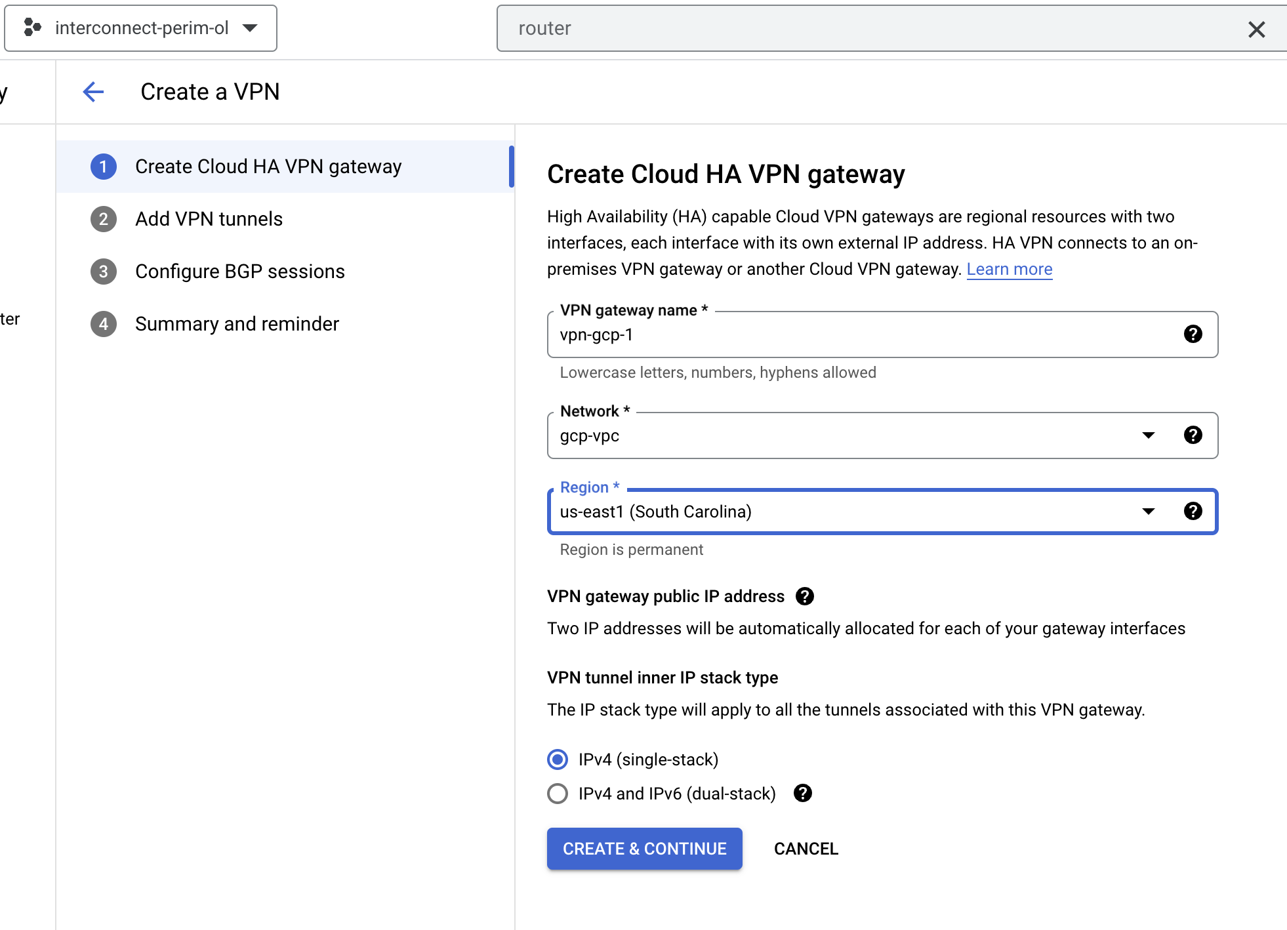The width and height of the screenshot is (1287, 930).
Task: Click inside the VPN gateway name field
Action: 787,334
